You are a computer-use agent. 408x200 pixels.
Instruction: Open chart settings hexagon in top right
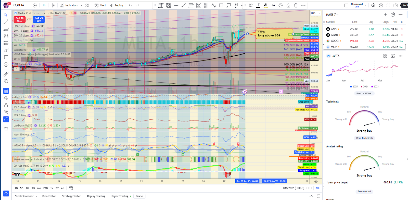381,5
